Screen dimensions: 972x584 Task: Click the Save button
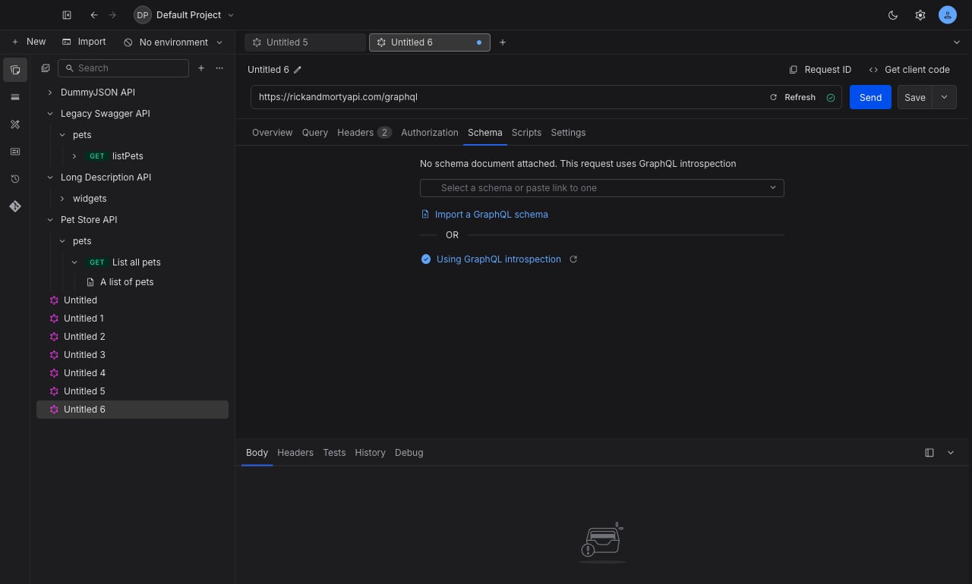coord(915,97)
